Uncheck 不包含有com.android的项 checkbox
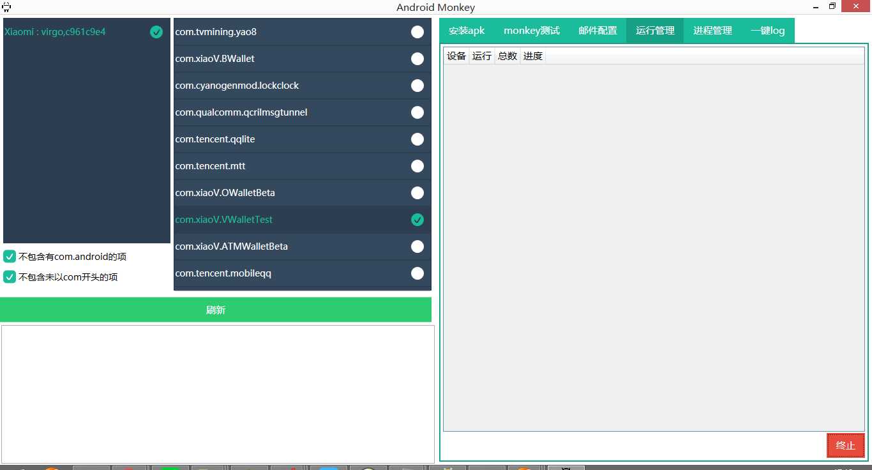 [x=10, y=257]
